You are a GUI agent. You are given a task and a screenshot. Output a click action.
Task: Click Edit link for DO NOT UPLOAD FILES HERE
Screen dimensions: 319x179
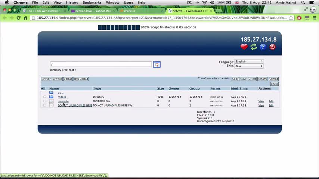(271, 106)
